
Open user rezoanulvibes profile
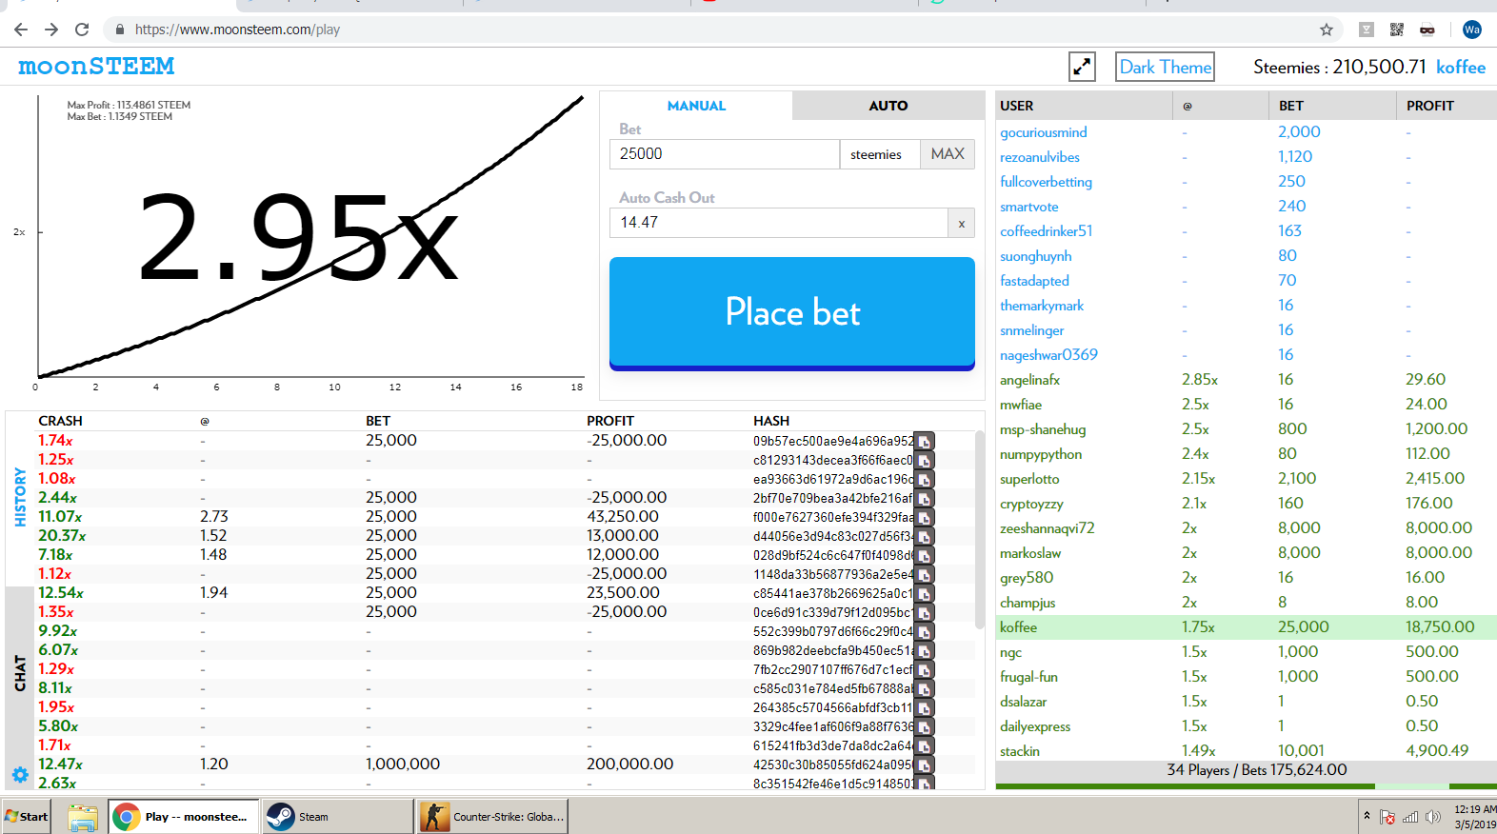(1040, 157)
